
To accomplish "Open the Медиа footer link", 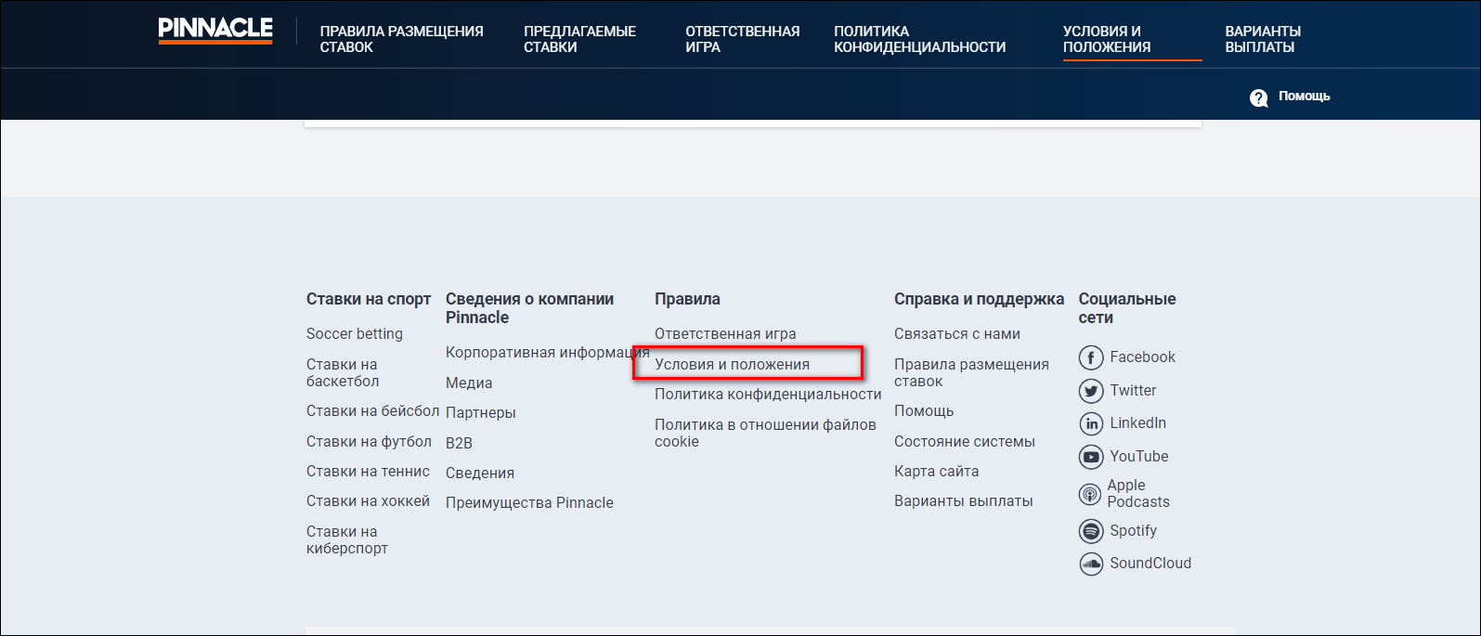I will pos(469,383).
